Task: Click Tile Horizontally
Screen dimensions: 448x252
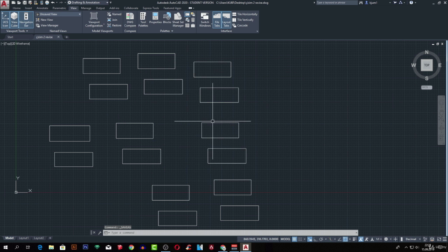Action: [x=245, y=14]
